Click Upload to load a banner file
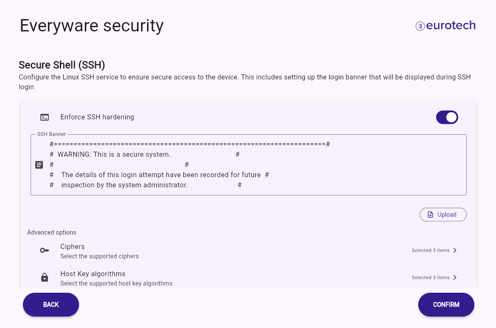Viewport: 496px width, 328px height. click(x=443, y=215)
